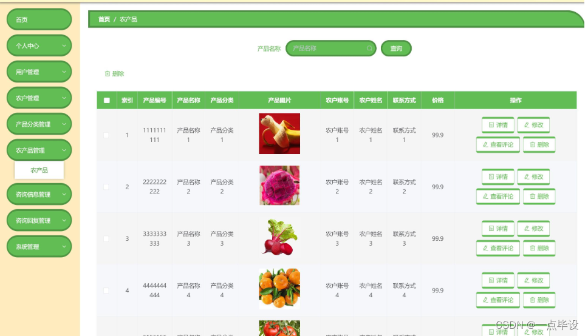Open 详情 for product row 1
This screenshot has width=588, height=336.
click(x=497, y=125)
